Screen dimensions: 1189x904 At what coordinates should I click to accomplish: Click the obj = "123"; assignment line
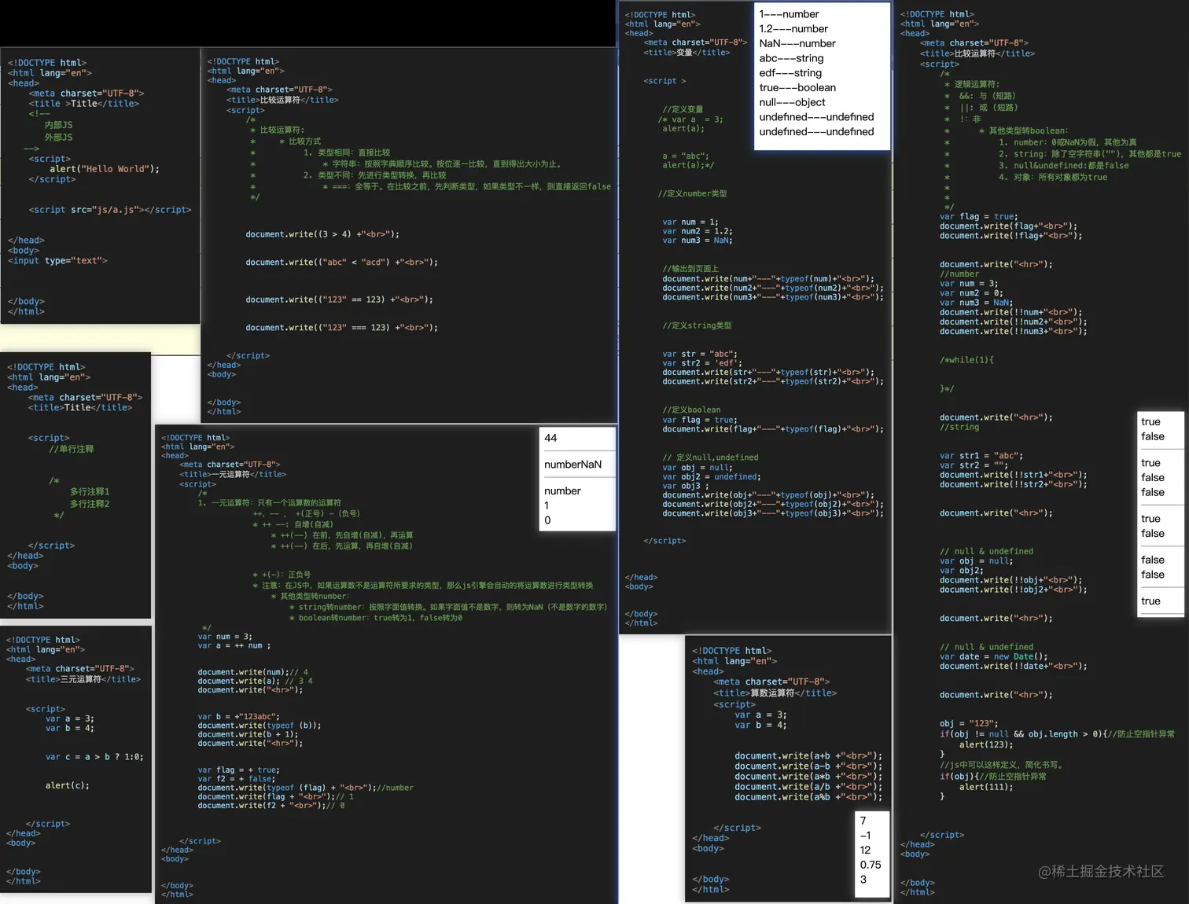point(969,724)
